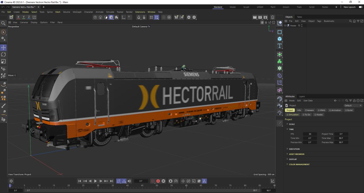Toggle X axis lock
364x193 pixels.
pos(18,17)
